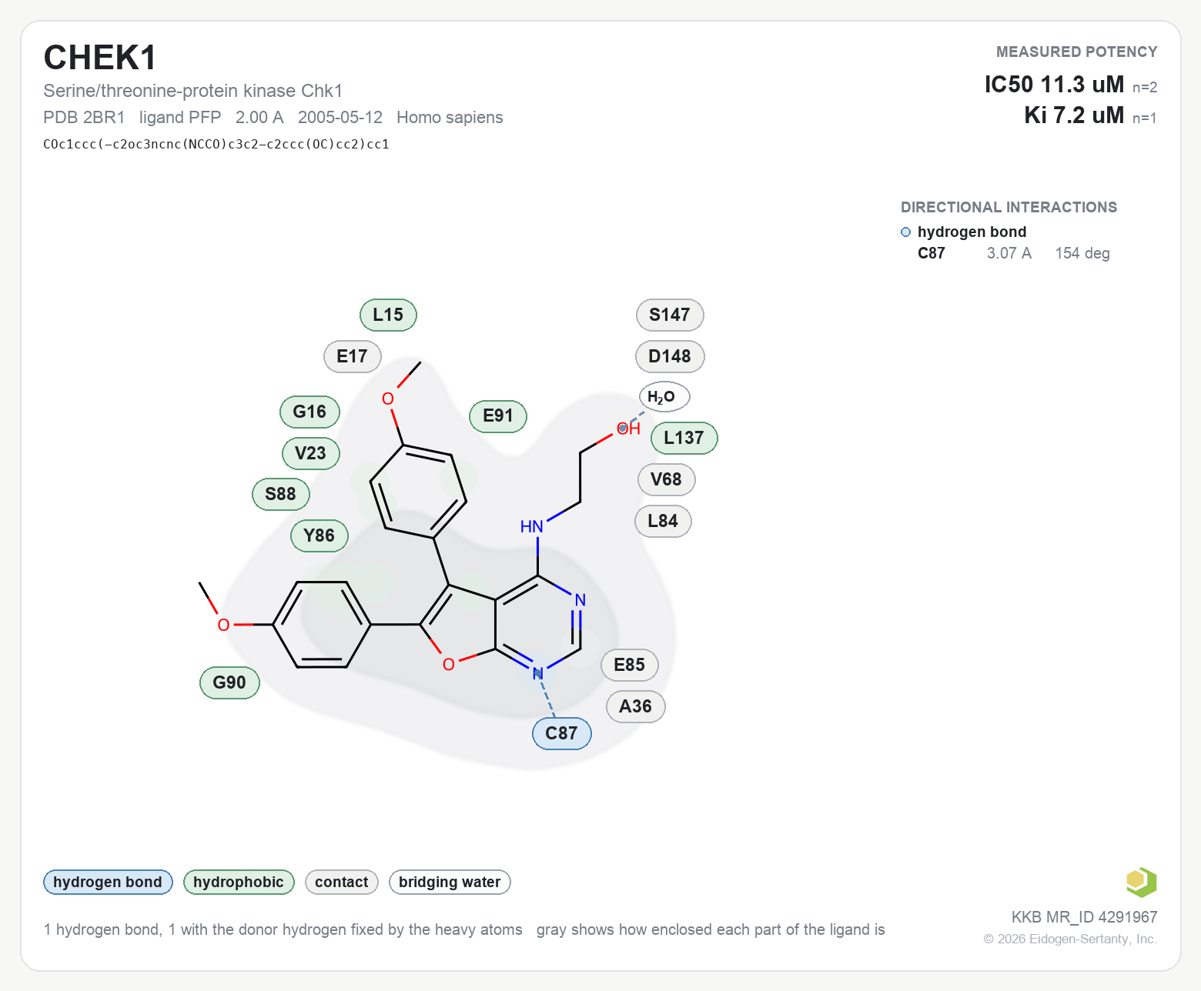
Task: Select the L84 residue pill
Action: (663, 521)
